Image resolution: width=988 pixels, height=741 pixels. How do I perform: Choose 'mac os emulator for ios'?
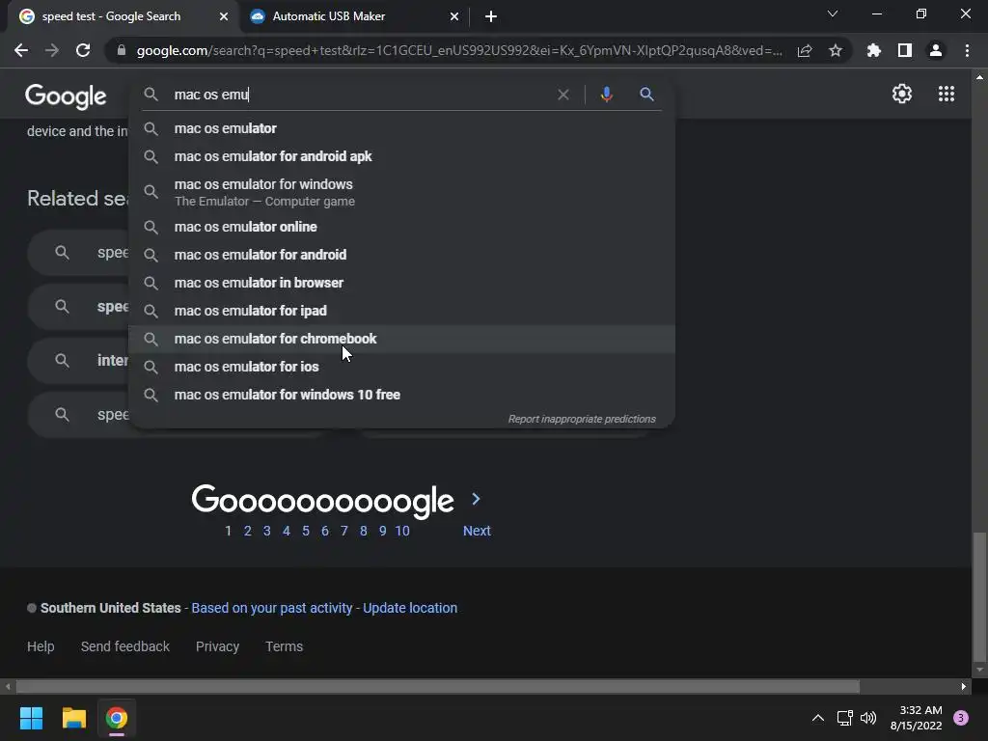402,367
